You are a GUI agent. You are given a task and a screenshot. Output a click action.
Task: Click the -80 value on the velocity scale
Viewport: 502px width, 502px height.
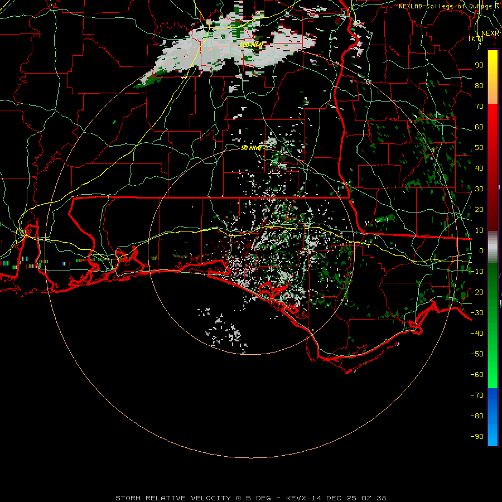click(477, 416)
